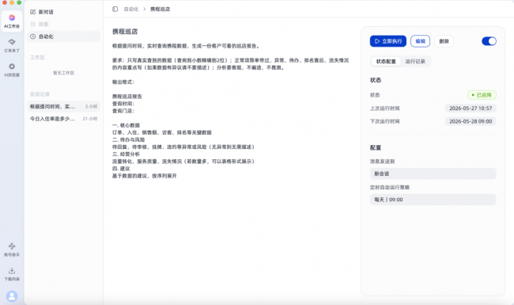Open 账号助手 in the bottom sidebar
This screenshot has height=305, width=514.
click(12, 250)
